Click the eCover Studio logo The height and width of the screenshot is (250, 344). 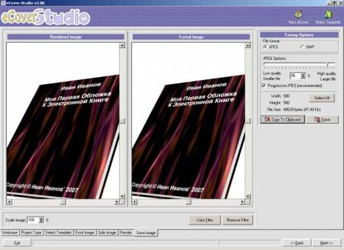click(45, 17)
